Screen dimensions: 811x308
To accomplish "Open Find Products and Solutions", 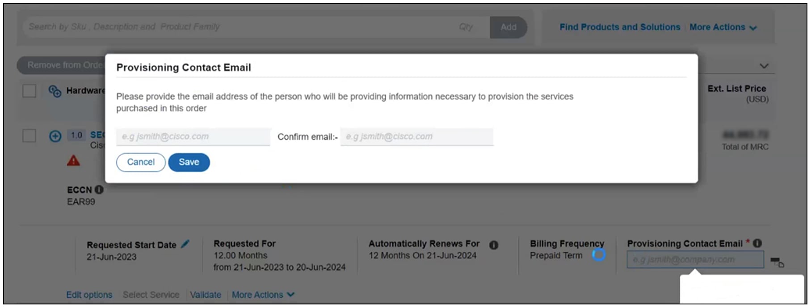I will (619, 27).
